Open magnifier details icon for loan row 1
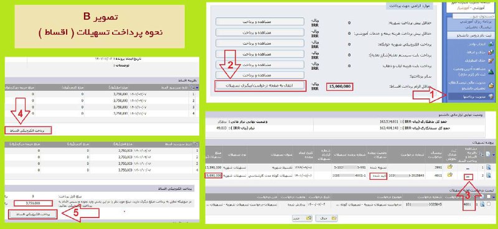Image resolution: width=498 pixels, height=229 pixels. pyautogui.click(x=489, y=167)
